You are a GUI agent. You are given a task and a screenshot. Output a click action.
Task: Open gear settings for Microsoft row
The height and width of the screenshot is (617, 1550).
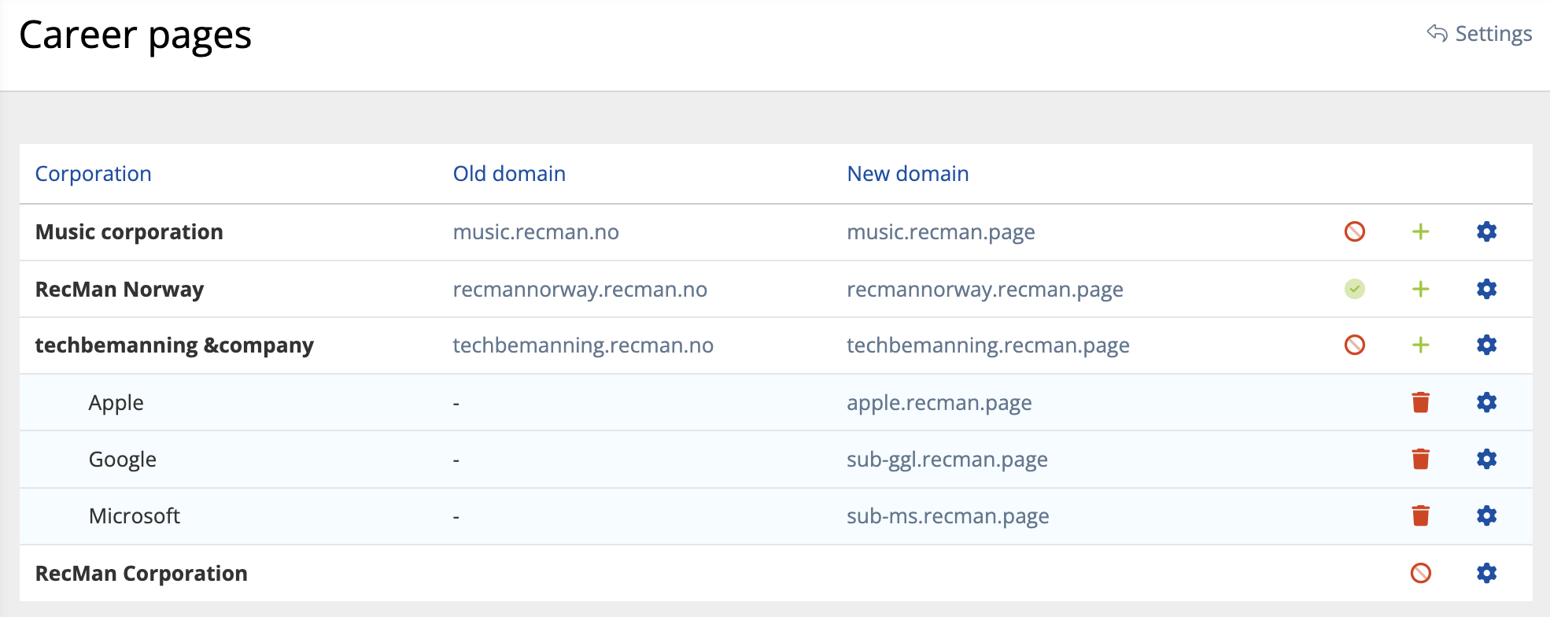point(1486,515)
